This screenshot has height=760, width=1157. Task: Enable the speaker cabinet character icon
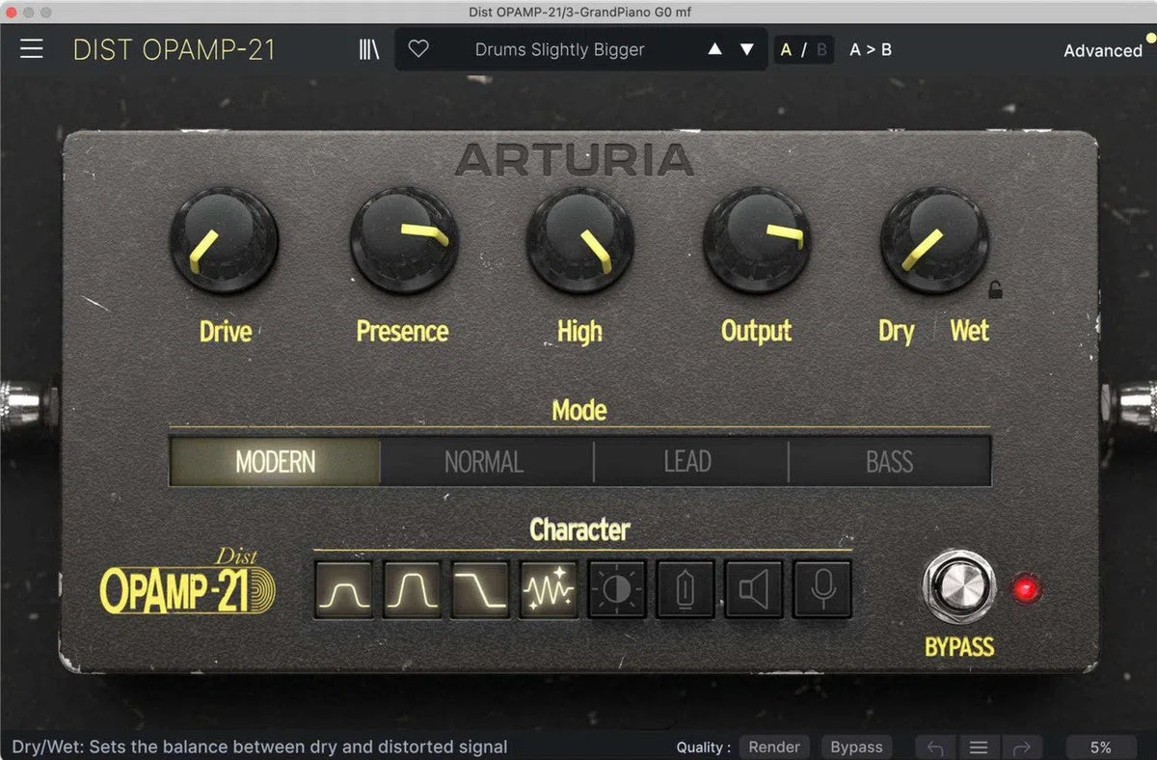(x=755, y=588)
